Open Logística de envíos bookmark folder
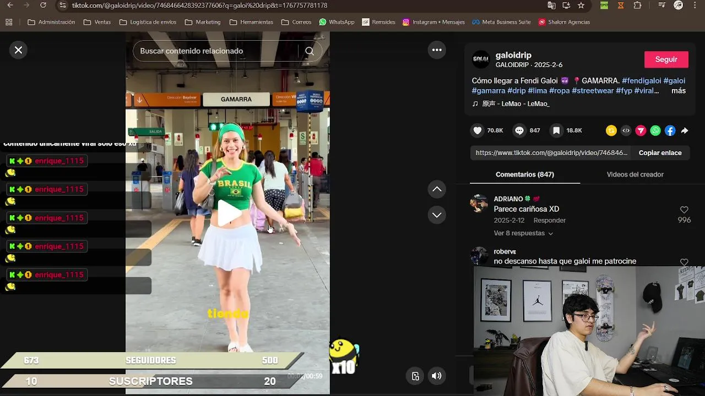The image size is (705, 396). 148,23
